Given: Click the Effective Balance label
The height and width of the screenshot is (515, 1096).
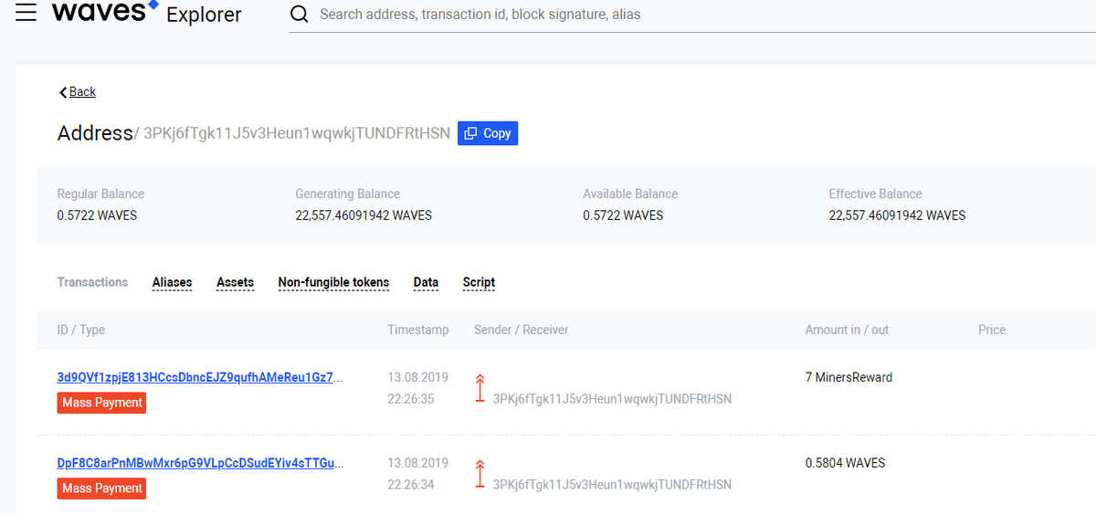Looking at the screenshot, I should [875, 194].
